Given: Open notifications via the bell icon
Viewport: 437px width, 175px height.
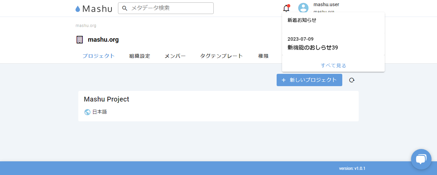Looking at the screenshot, I should [x=286, y=8].
